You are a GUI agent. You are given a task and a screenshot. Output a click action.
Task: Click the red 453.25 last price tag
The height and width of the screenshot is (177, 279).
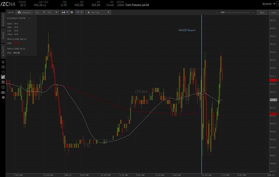tap(273, 80)
